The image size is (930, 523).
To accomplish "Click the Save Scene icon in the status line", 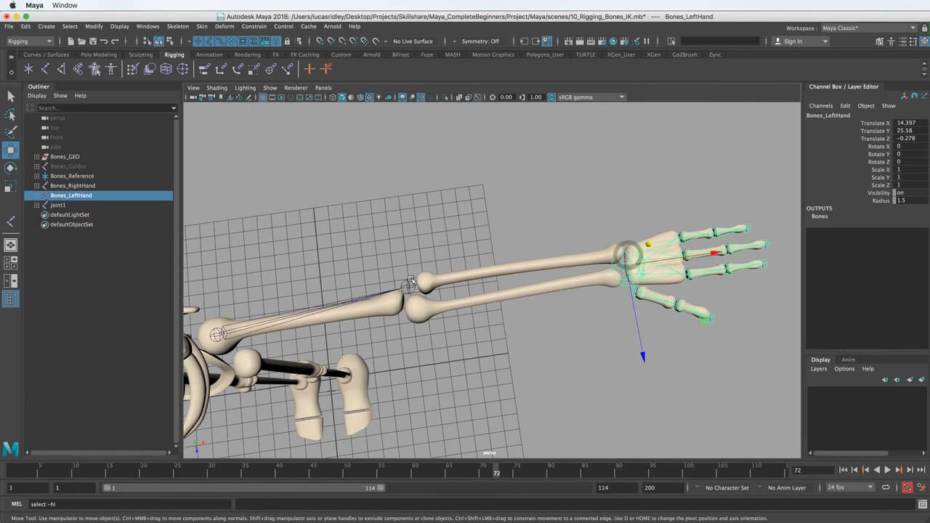I will click(92, 41).
